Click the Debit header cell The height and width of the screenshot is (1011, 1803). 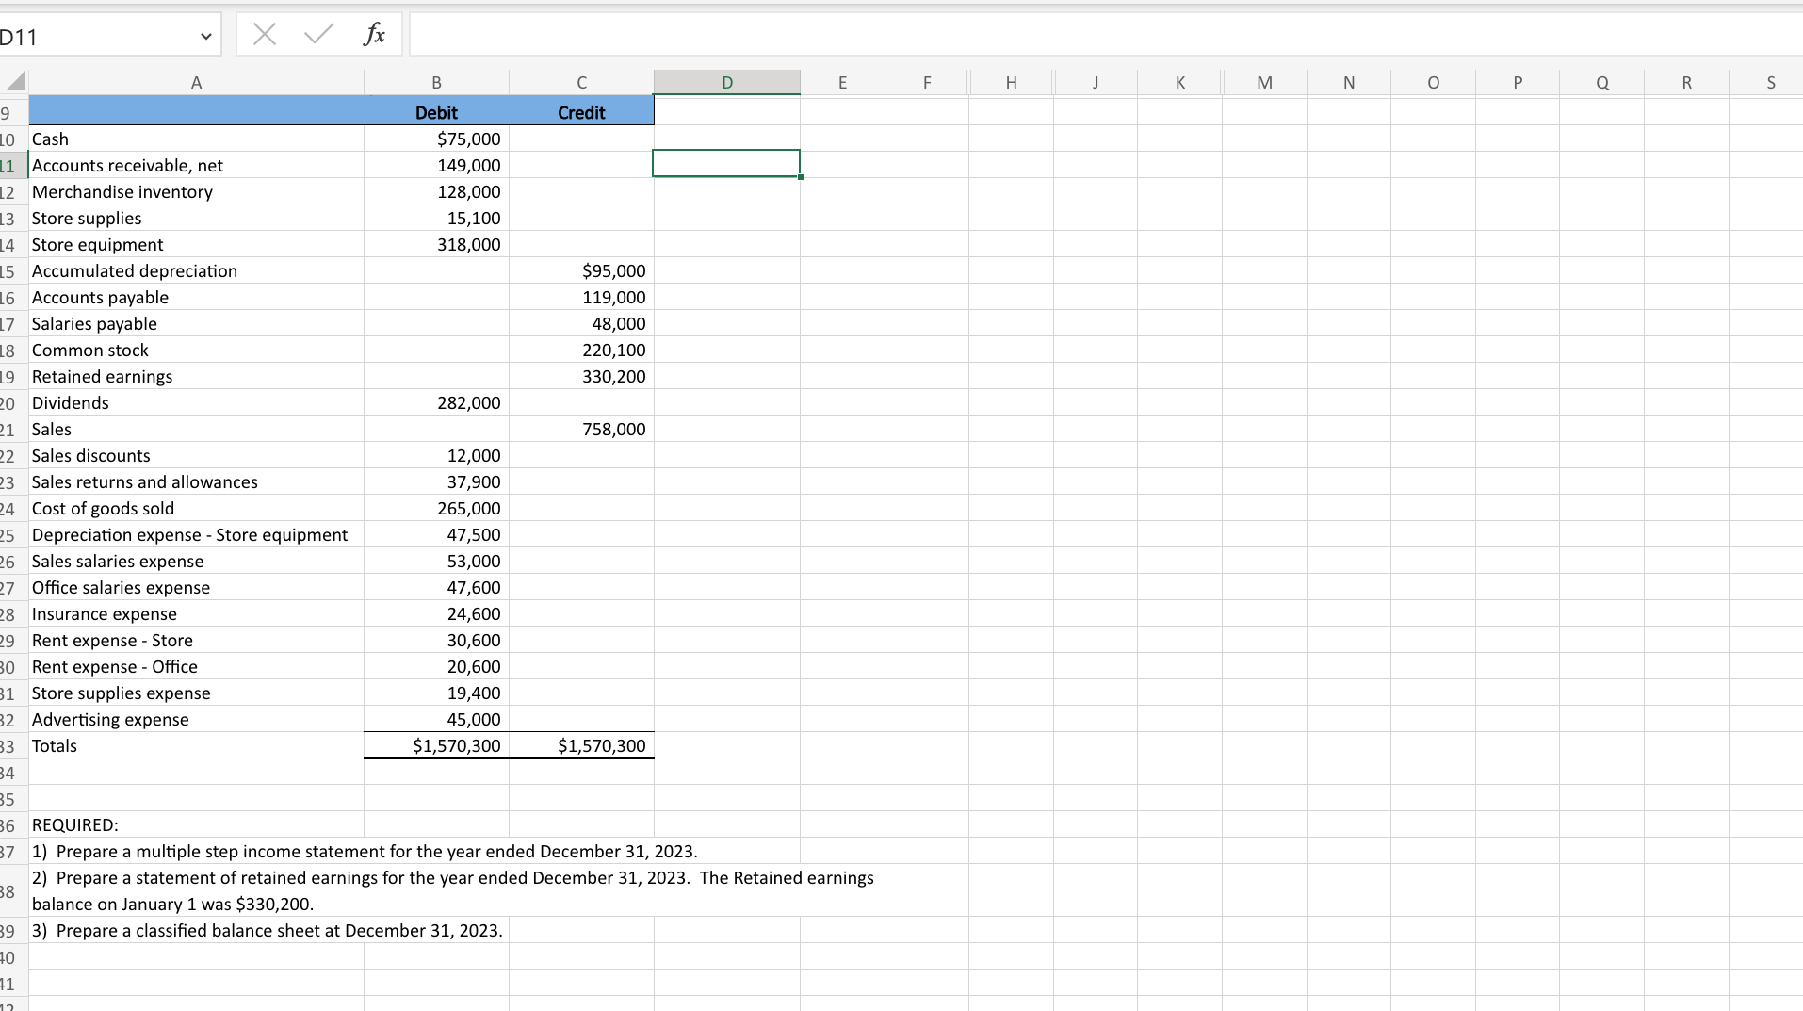pos(436,111)
